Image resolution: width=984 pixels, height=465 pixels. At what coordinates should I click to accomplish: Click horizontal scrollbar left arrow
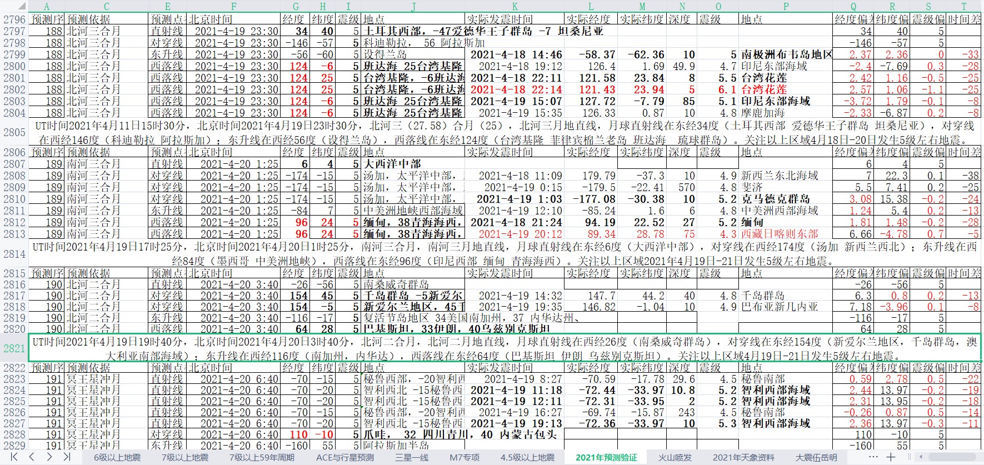[920, 457]
